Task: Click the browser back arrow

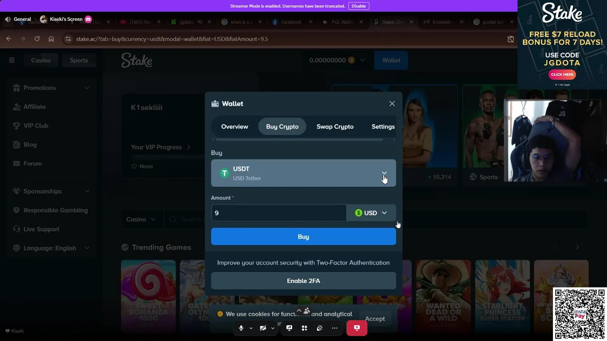Action: (x=9, y=39)
